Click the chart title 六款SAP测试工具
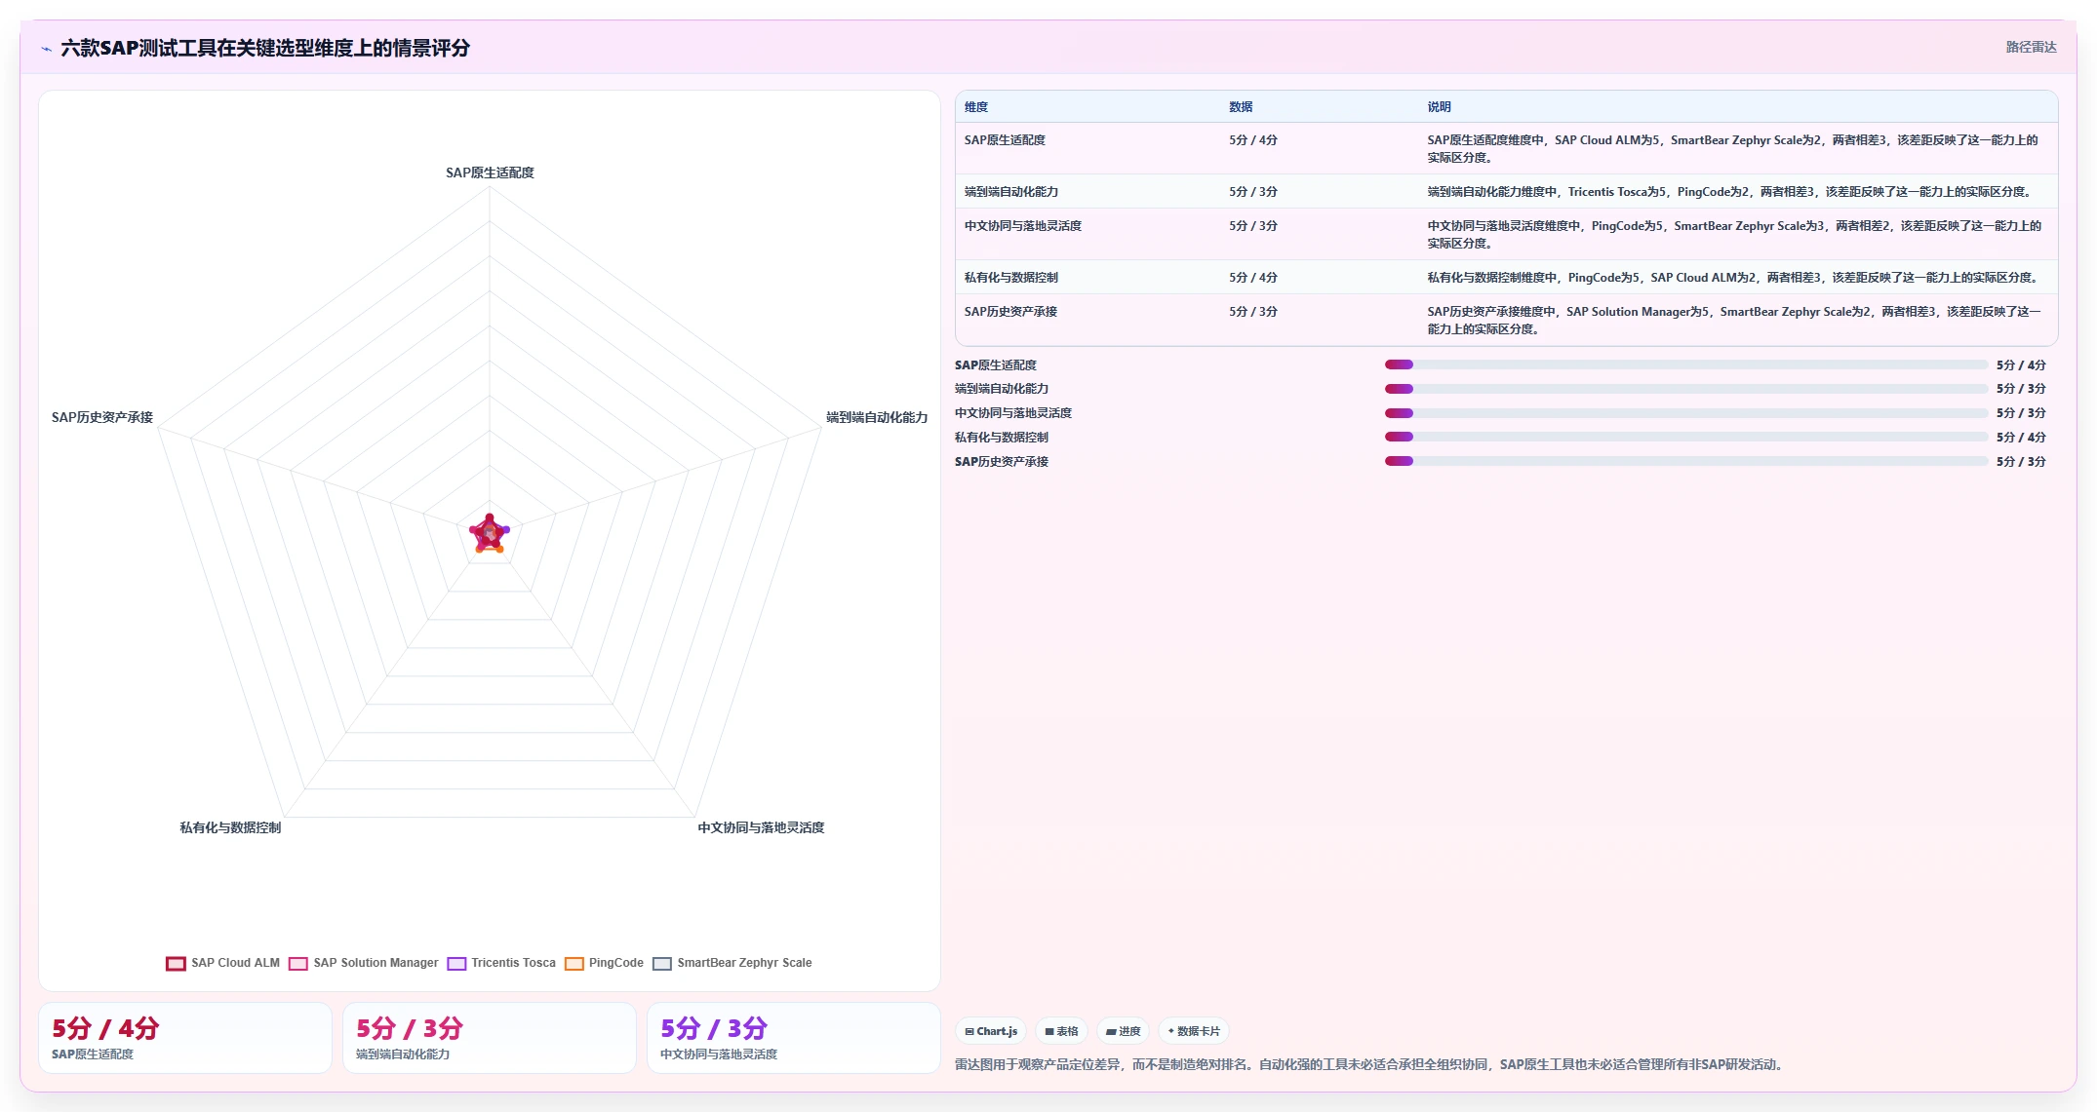The width and height of the screenshot is (2097, 1112). (265, 48)
